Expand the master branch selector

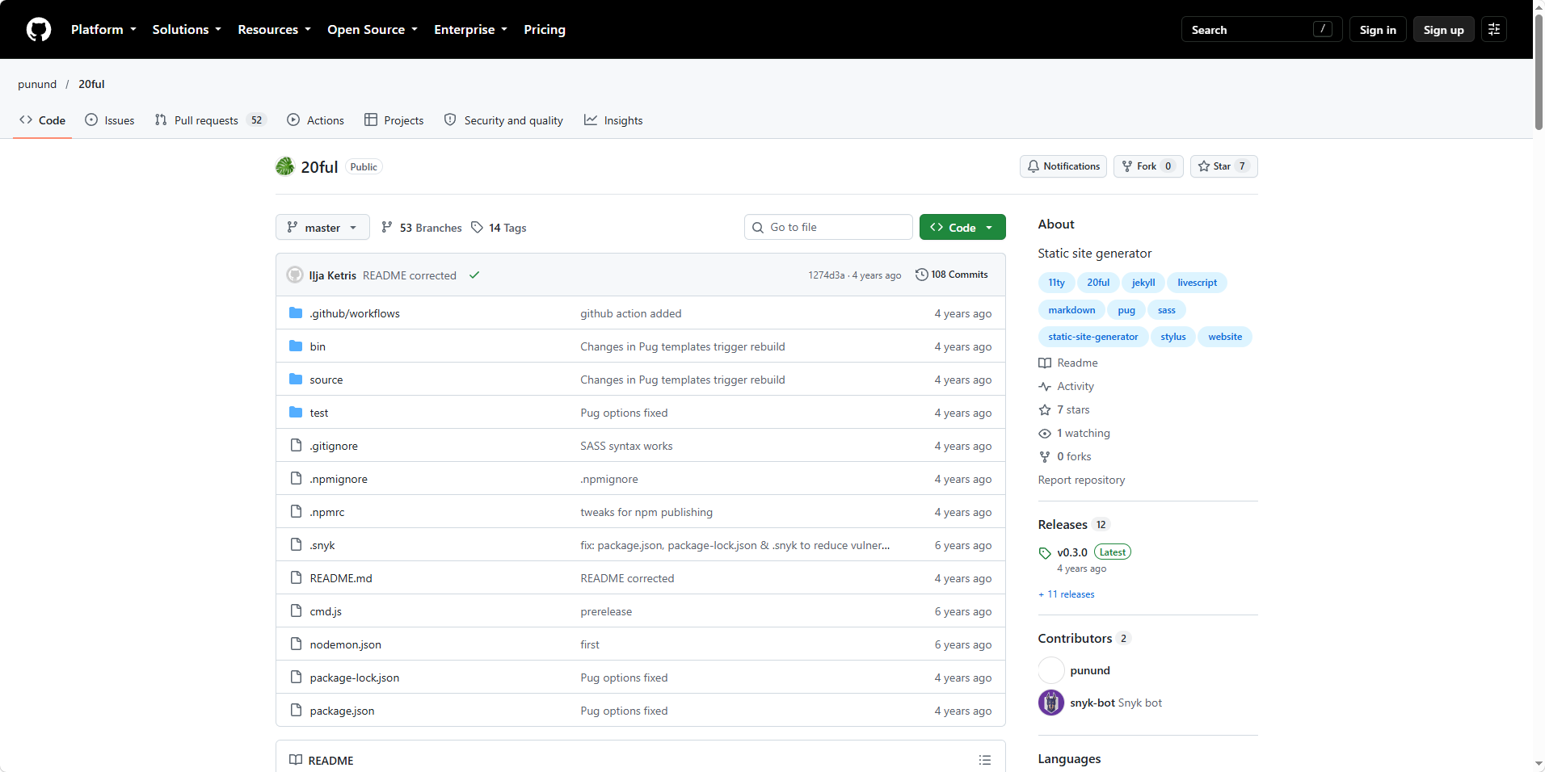(x=322, y=228)
